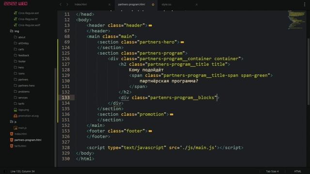Unfold the collapsed partners-hero section marker
This screenshot has height=174, width=310.
point(182,42)
